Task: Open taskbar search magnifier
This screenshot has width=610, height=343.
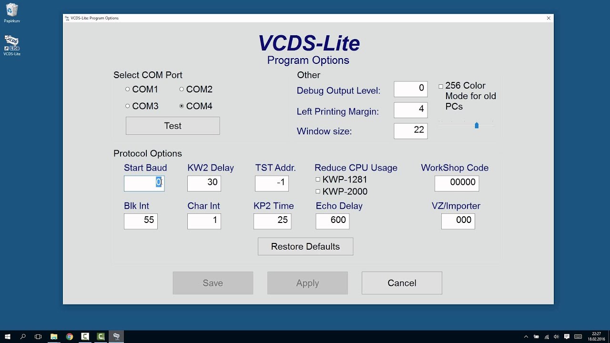Action: (23, 336)
